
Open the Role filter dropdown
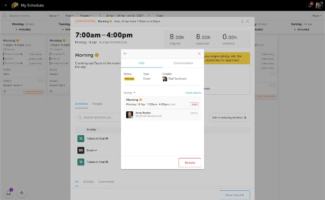coord(70,16)
